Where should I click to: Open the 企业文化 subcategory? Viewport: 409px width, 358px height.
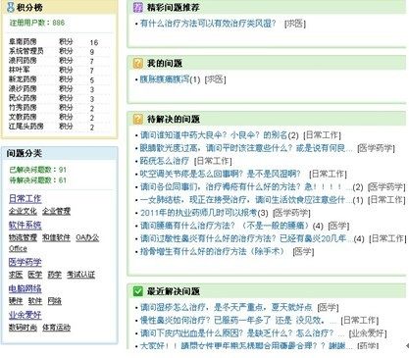click(23, 211)
